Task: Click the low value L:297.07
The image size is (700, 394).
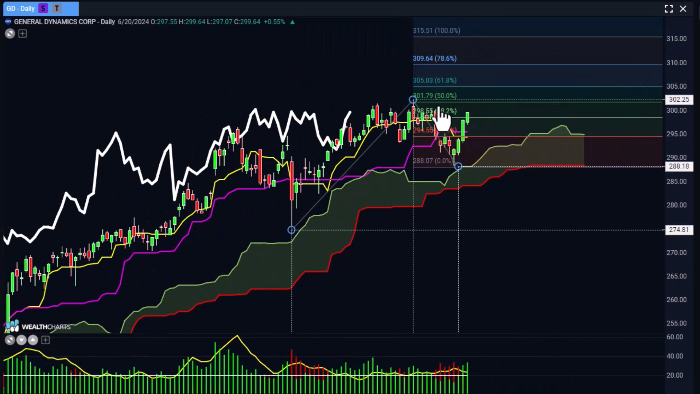Action: click(219, 22)
